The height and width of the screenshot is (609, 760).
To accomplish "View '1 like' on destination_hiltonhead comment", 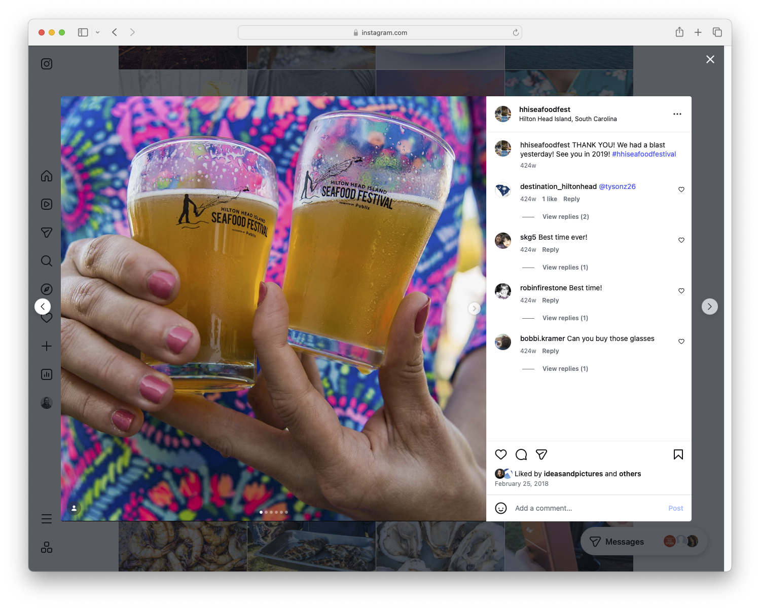I will pos(550,199).
